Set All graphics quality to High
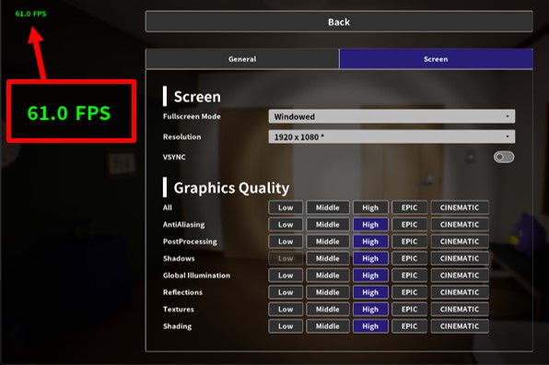This screenshot has width=549, height=365. [x=370, y=207]
